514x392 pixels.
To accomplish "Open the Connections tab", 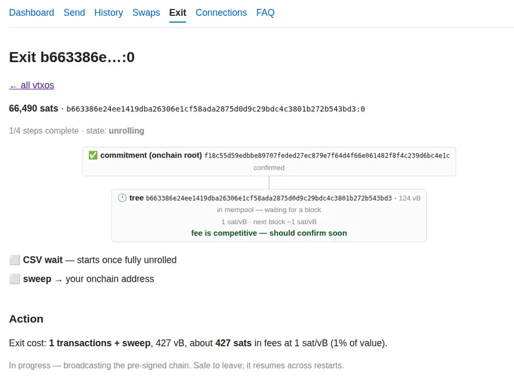I will click(x=221, y=13).
